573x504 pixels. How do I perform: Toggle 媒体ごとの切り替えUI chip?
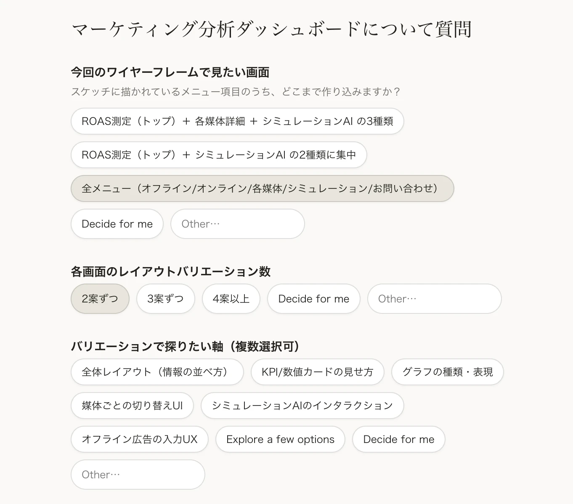click(133, 406)
